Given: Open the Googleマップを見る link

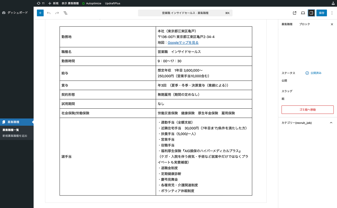Looking at the screenshot, I should click(x=183, y=42).
